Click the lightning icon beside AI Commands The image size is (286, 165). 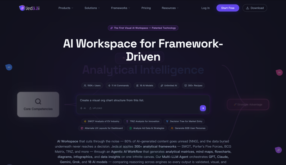(109, 86)
